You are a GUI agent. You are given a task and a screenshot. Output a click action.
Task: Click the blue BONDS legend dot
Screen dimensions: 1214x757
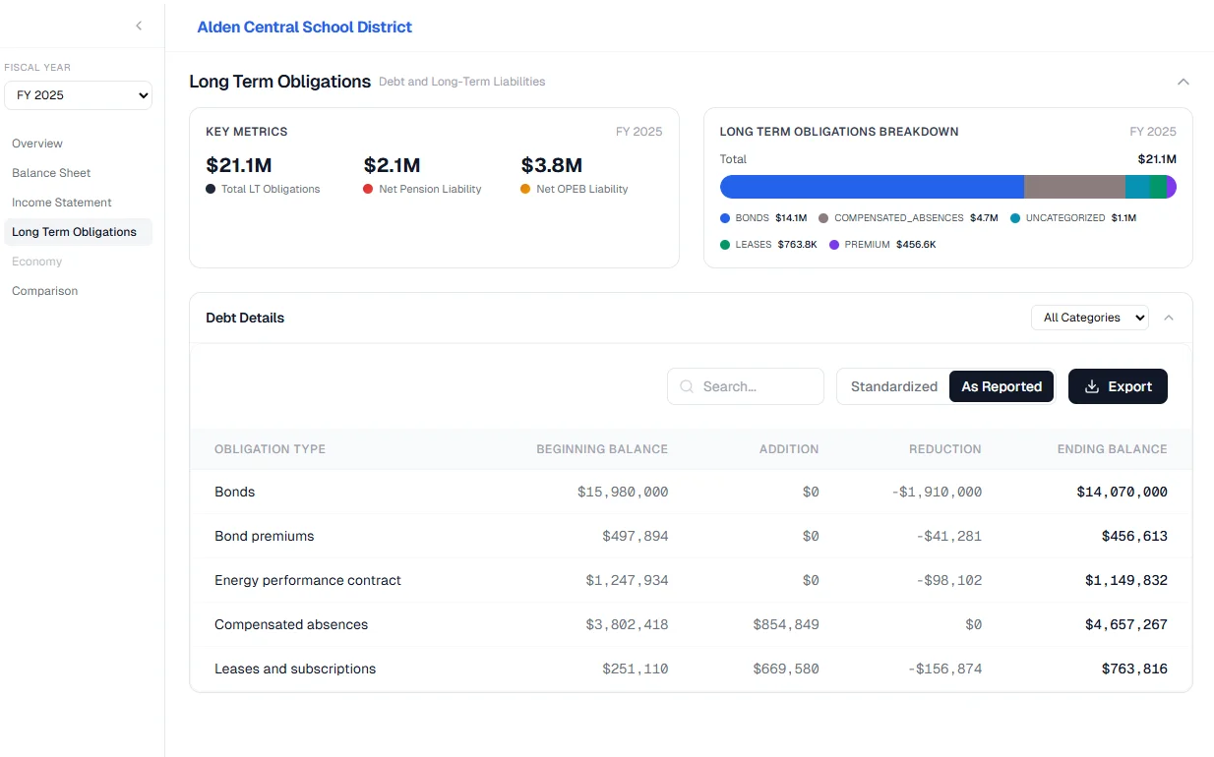[x=725, y=218]
